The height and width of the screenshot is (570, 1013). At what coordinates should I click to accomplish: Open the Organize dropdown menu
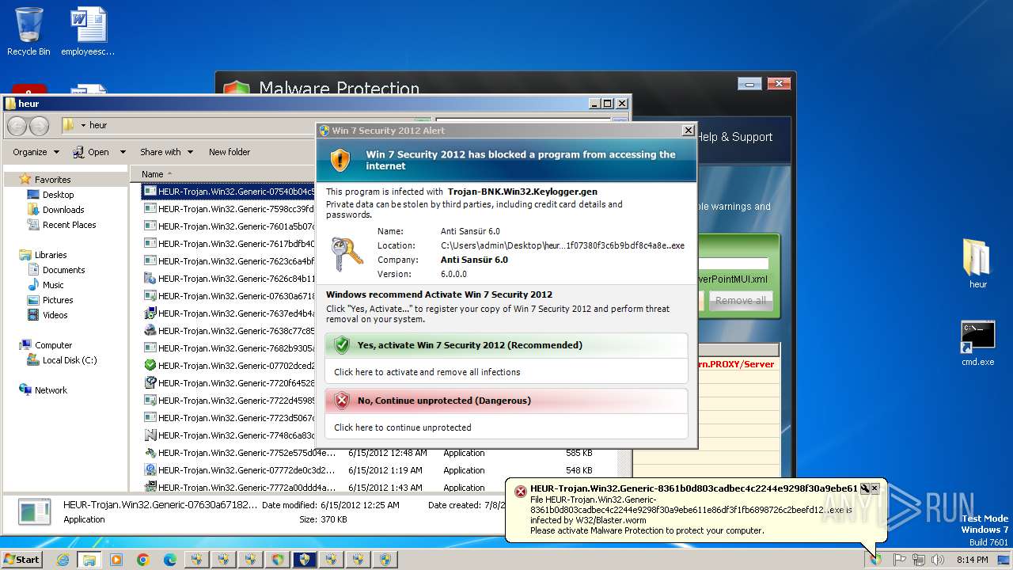[x=36, y=152]
